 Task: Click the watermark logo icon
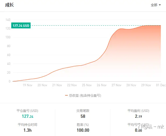pos(140,127)
